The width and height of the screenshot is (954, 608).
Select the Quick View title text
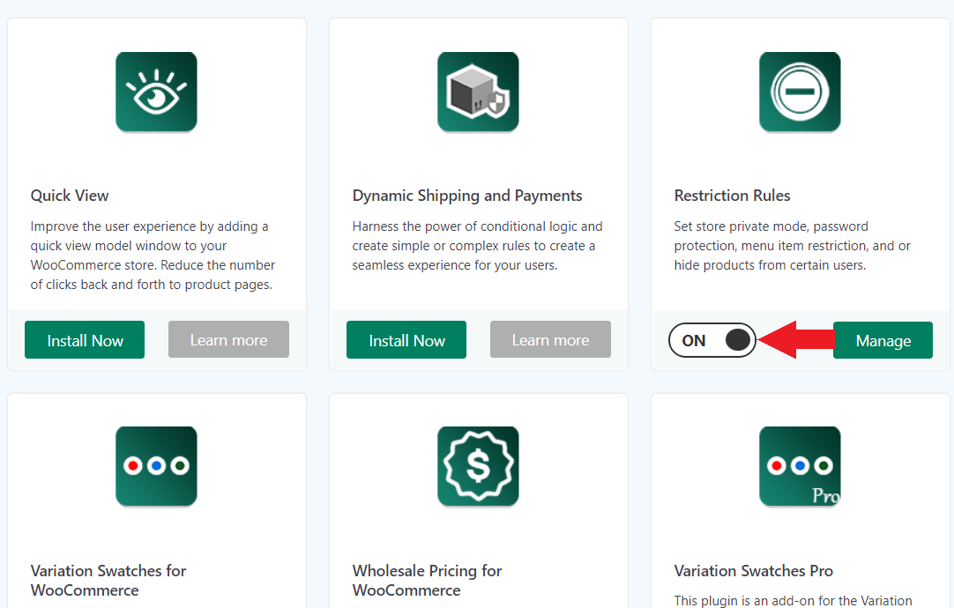point(70,196)
